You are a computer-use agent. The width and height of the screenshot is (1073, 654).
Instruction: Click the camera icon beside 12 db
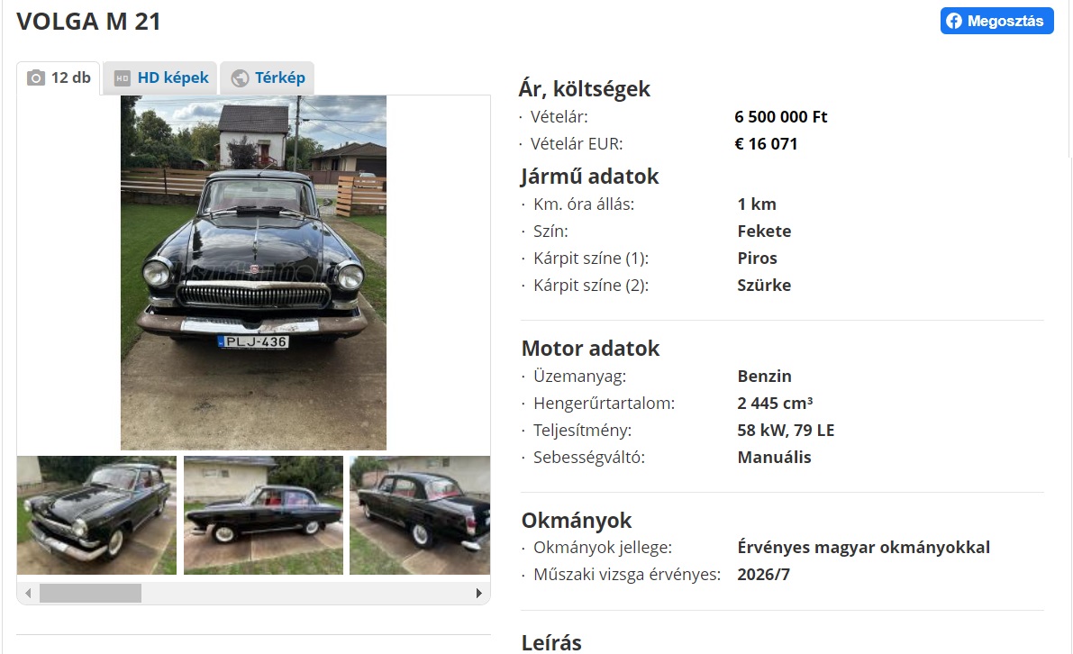click(x=35, y=78)
